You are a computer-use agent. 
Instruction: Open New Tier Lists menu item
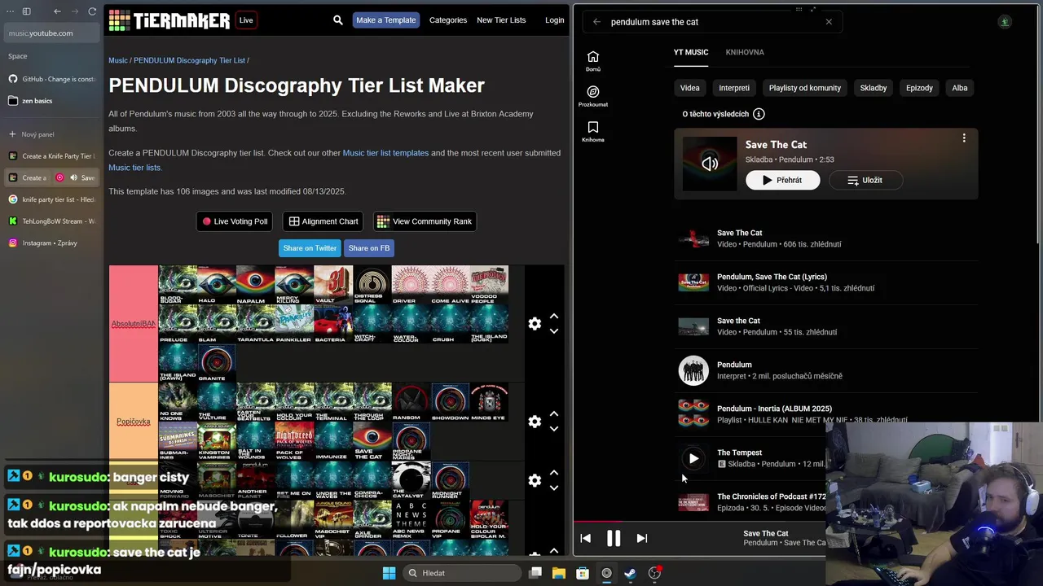[501, 20]
